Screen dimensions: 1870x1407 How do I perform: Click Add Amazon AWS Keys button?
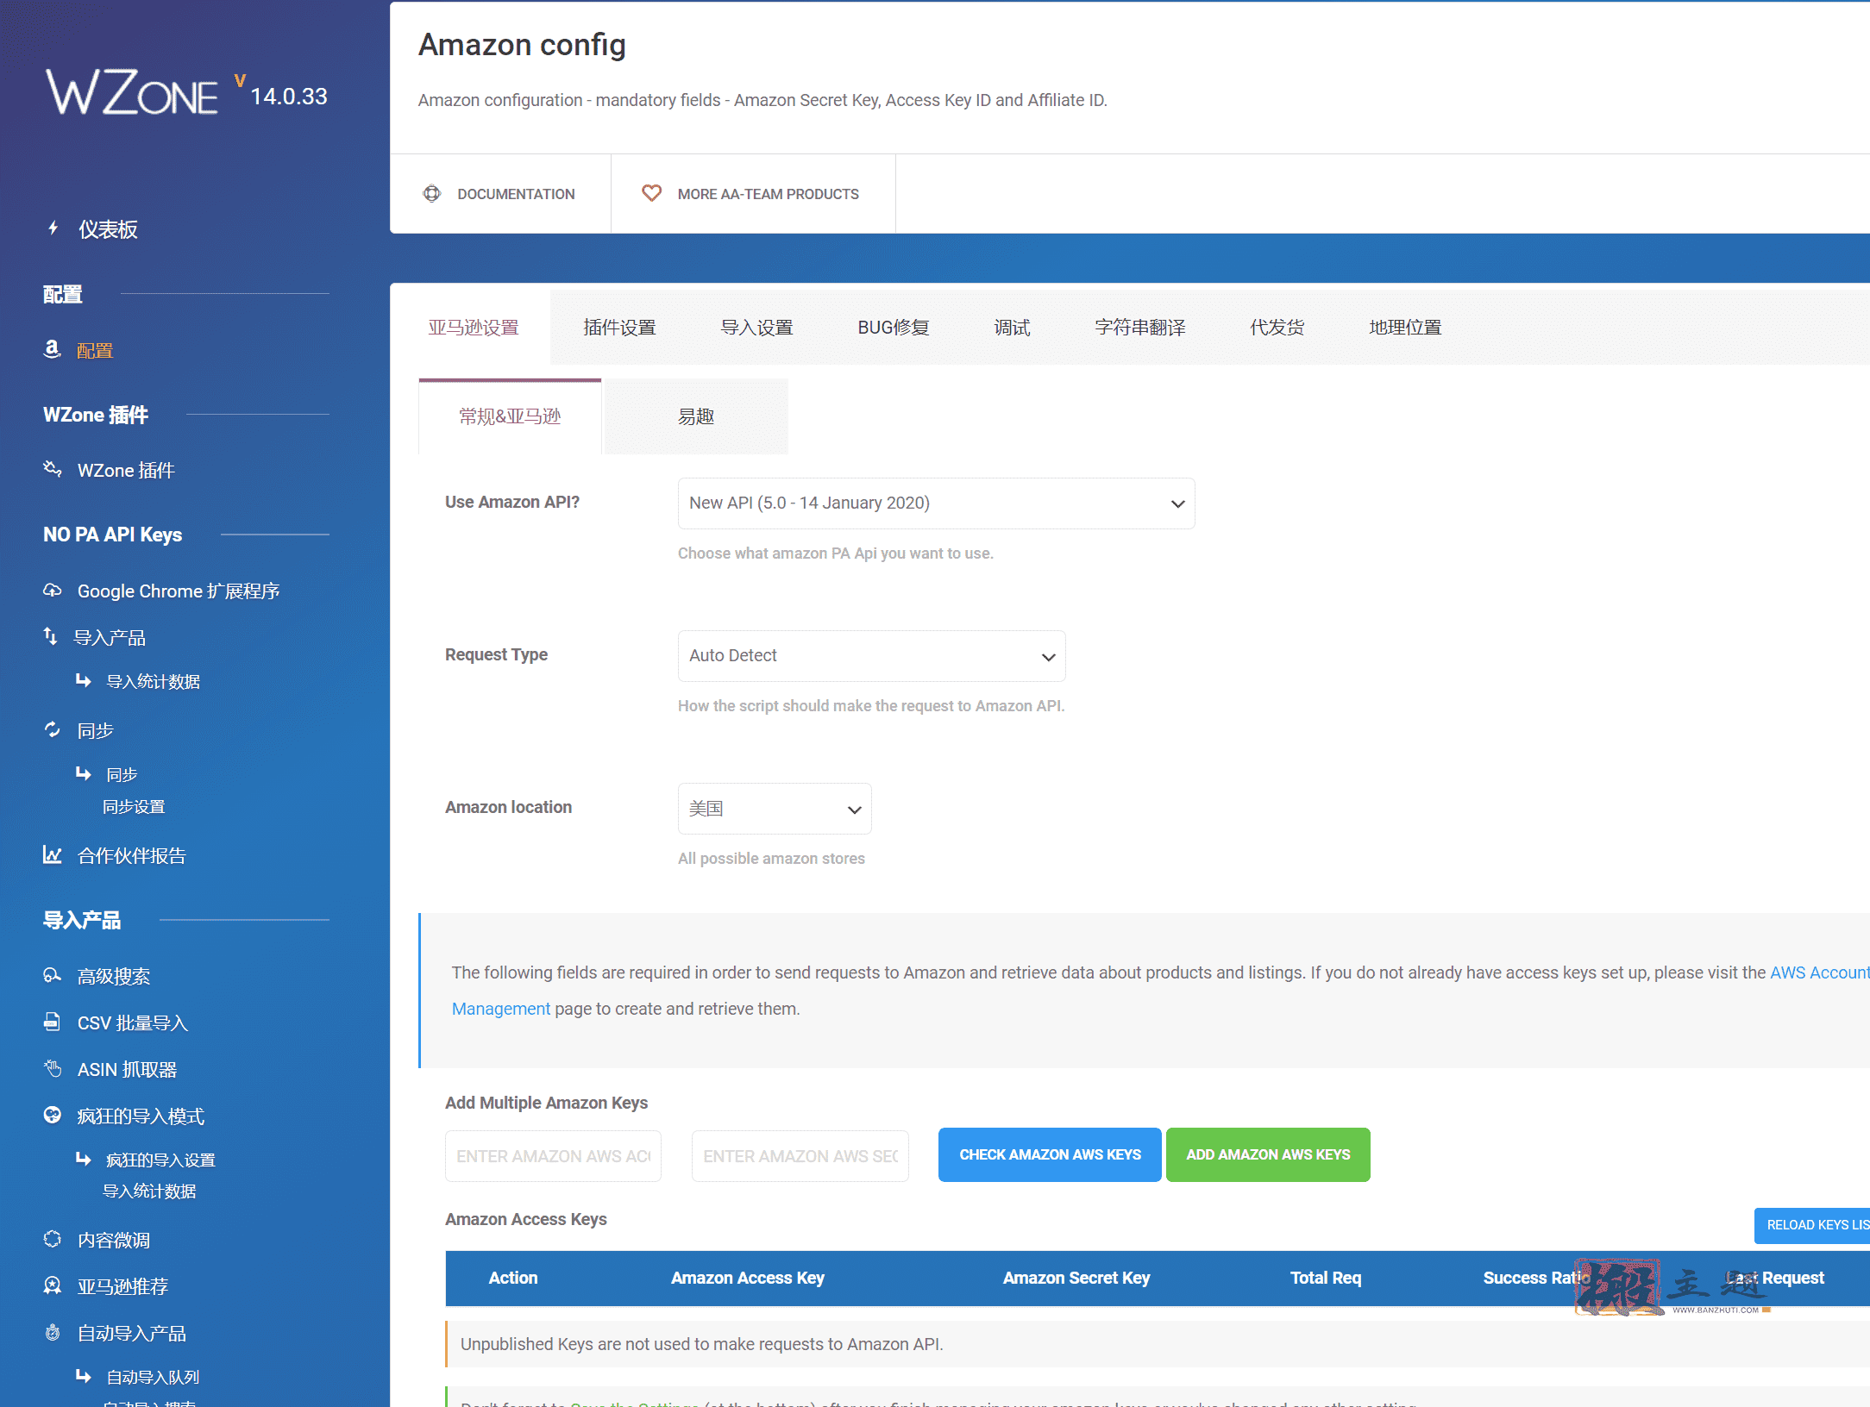click(x=1268, y=1154)
